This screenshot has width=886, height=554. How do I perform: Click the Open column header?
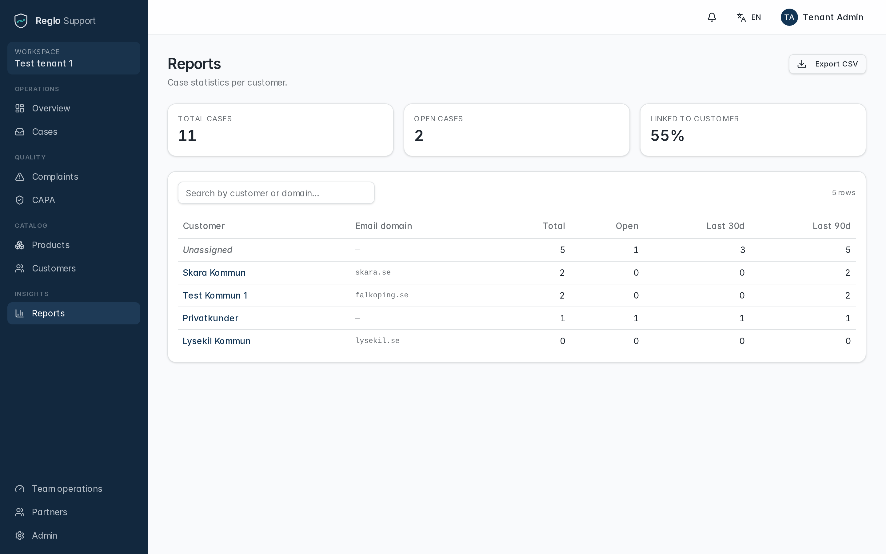tap(627, 226)
